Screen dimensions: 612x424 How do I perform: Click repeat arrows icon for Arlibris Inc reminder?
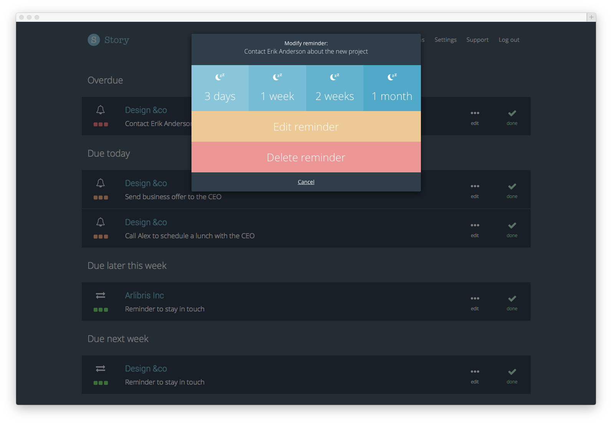(x=101, y=295)
